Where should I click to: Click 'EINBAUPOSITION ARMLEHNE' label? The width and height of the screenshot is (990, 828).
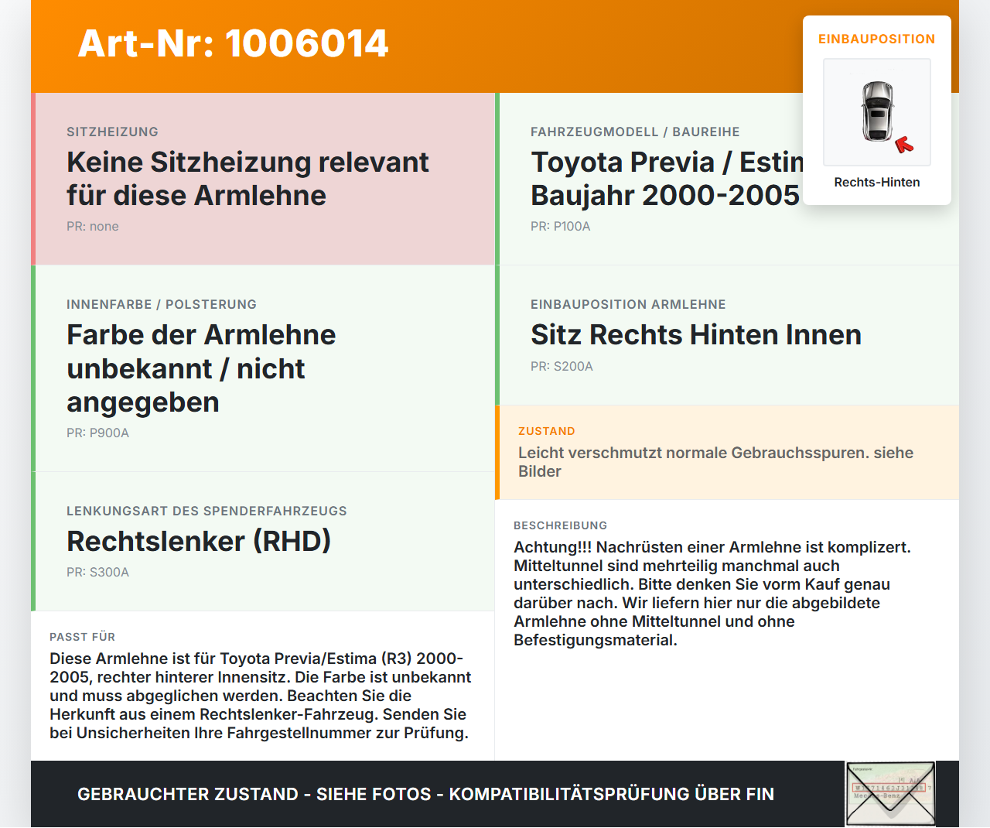point(628,304)
